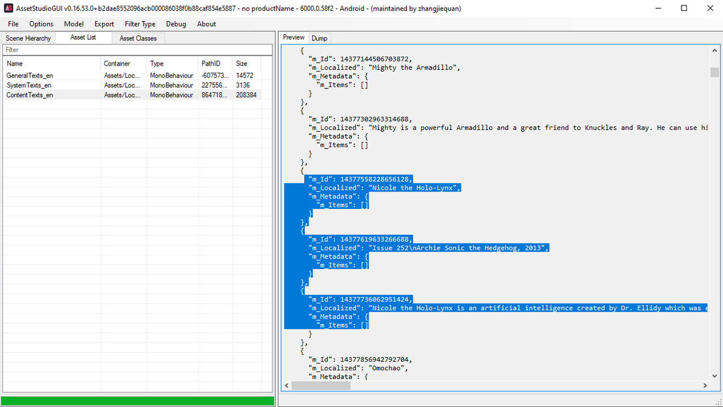Click the horizontal scrollbar thumb in preview
723x407 pixels.
coord(321,385)
